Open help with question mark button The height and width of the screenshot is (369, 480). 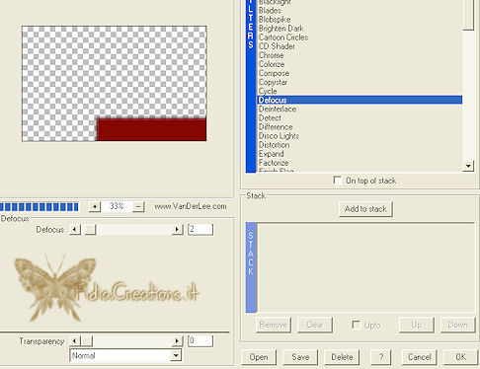coord(381,357)
